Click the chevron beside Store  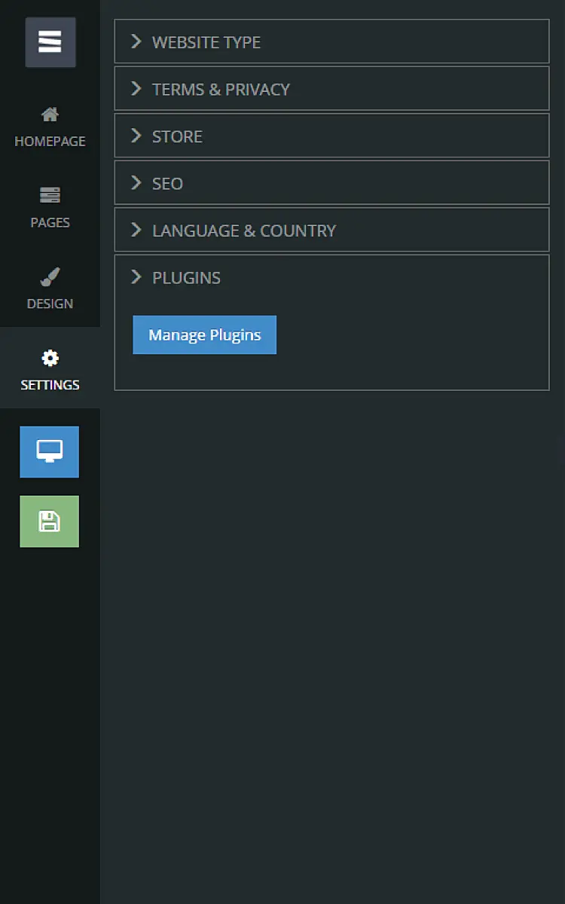coord(136,136)
